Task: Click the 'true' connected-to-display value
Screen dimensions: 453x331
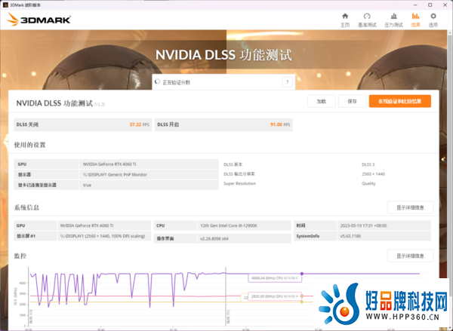Action: (87, 185)
